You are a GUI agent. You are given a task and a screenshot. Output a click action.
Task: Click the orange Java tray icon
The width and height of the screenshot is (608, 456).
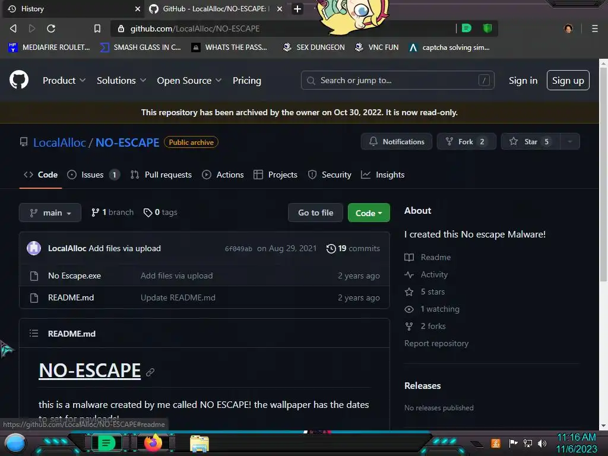[x=496, y=443]
